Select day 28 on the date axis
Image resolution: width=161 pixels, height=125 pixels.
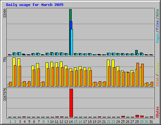coord(137,122)
